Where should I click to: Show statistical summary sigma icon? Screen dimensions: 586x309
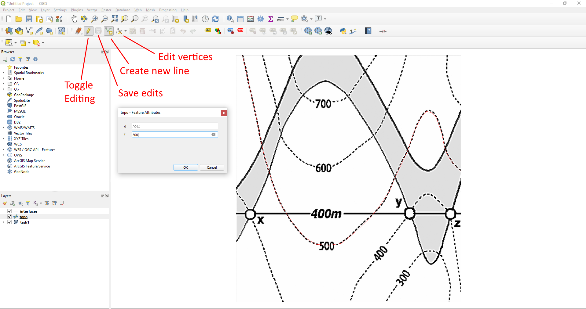[271, 19]
